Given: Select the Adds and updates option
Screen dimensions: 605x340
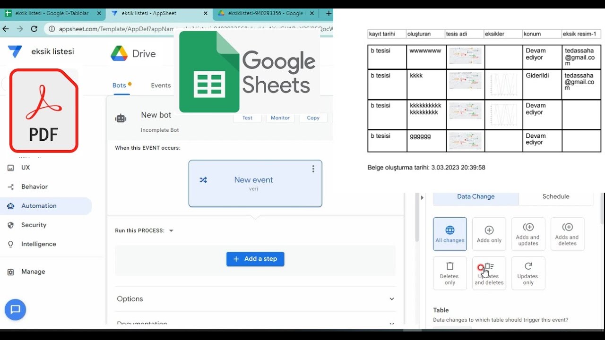Looking at the screenshot, I should (x=528, y=234).
